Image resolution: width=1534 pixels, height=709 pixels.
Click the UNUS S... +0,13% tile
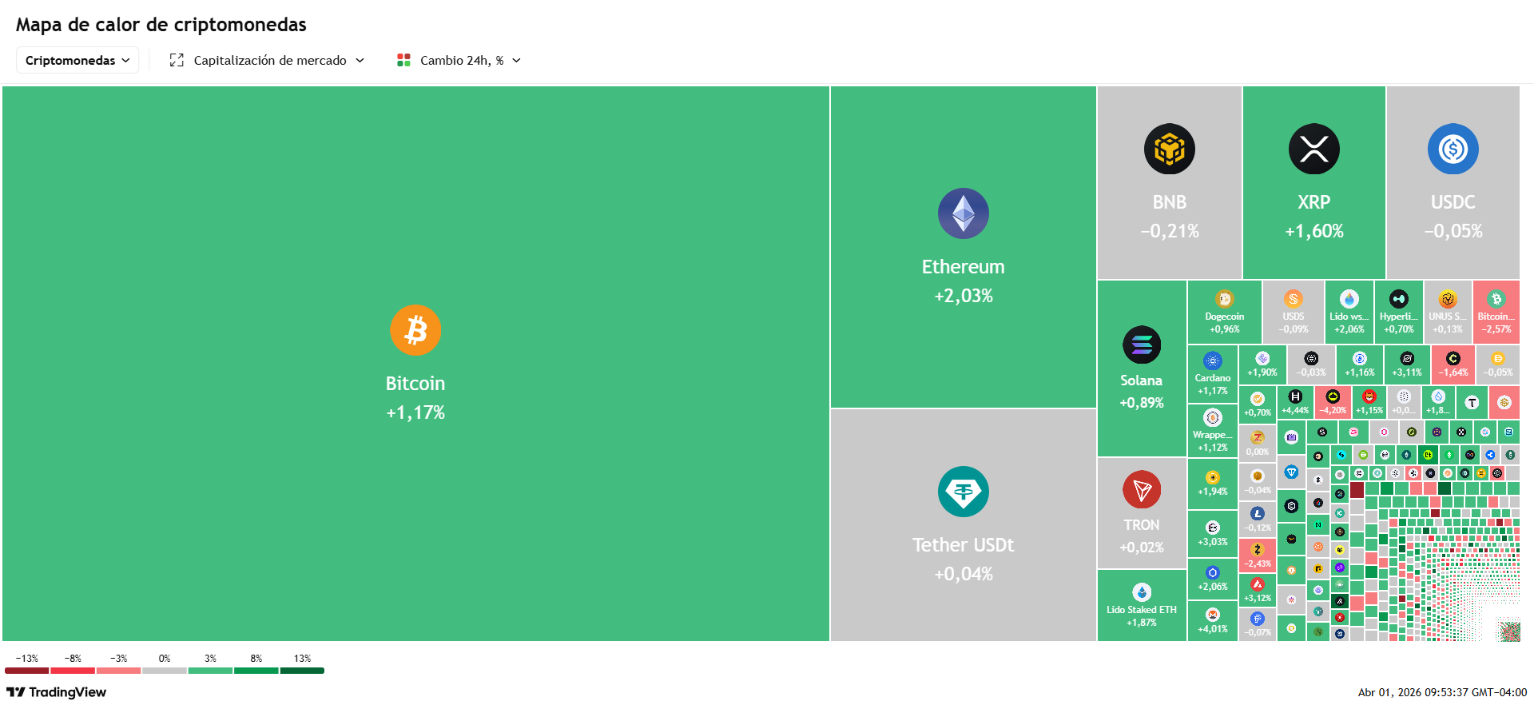click(x=1448, y=312)
